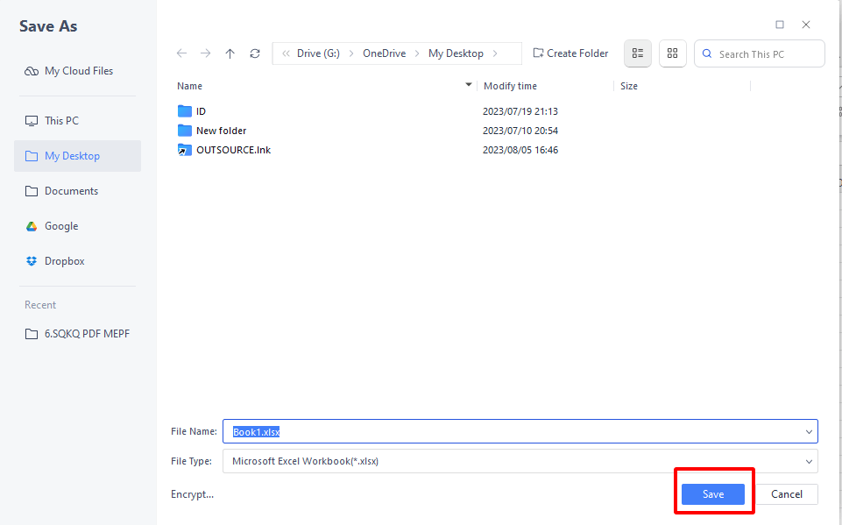Go back with the left arrow

point(181,53)
